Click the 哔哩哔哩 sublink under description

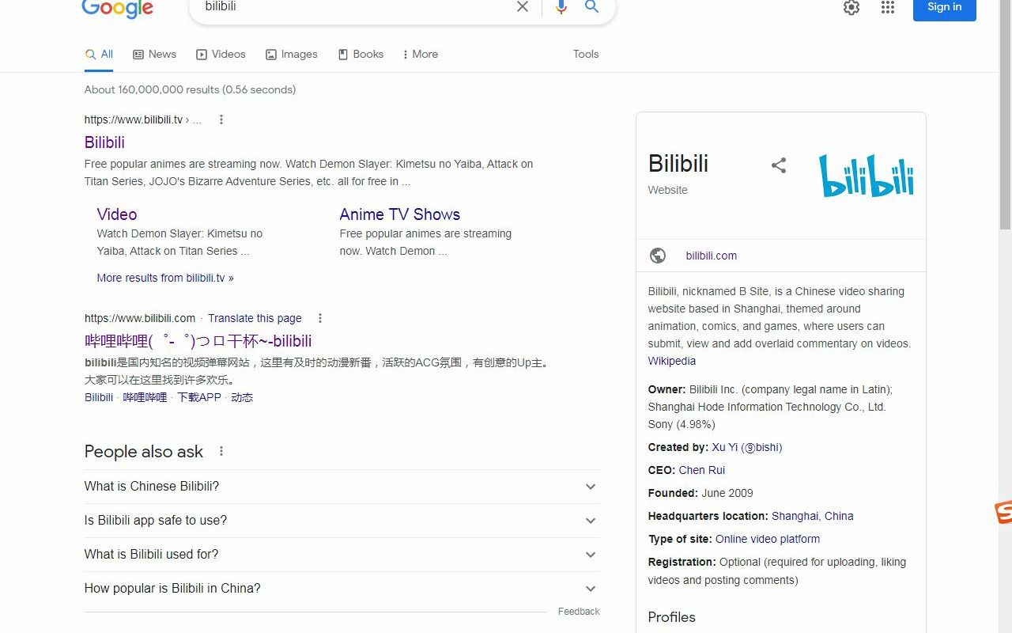coord(145,397)
